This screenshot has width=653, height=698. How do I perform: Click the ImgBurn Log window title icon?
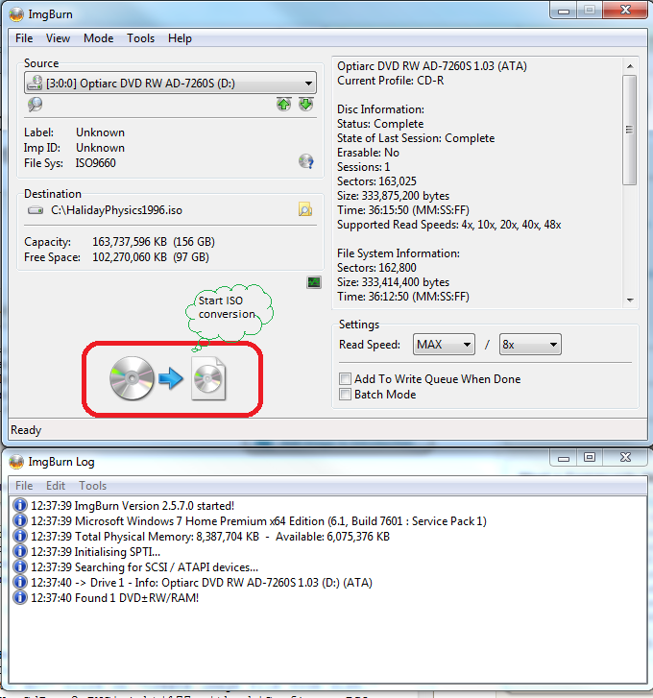coord(16,462)
